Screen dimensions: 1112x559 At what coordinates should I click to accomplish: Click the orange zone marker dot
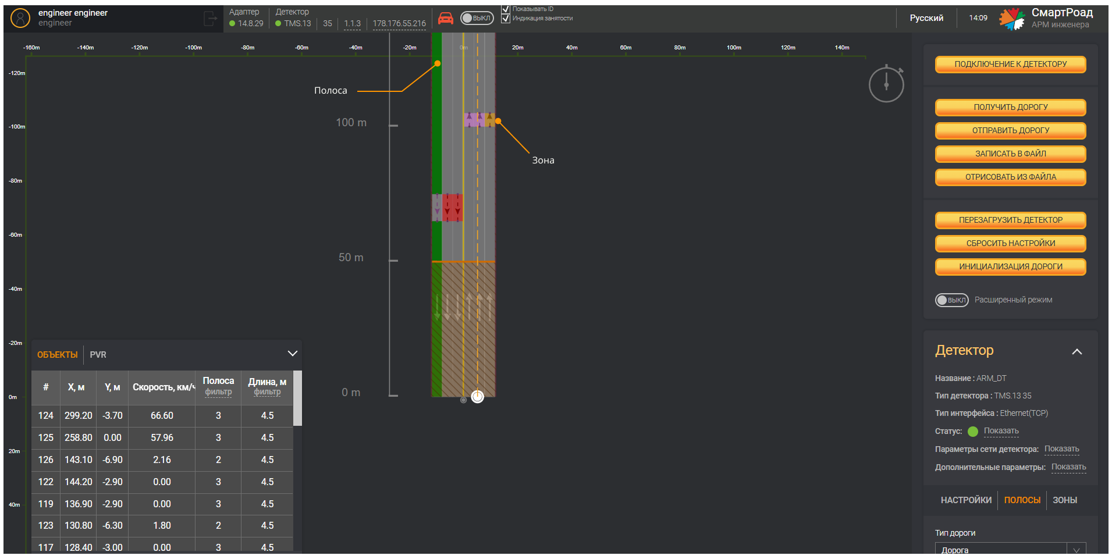498,121
